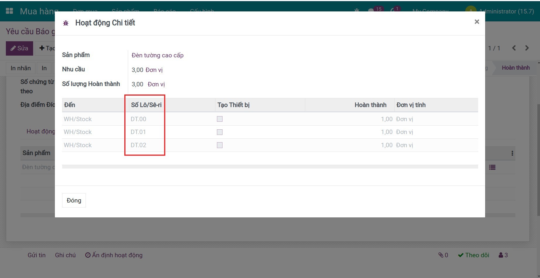This screenshot has width=540, height=278.
Task: Toggle Tạo Thiết bị checkbox for DT.00
Action: [220, 119]
